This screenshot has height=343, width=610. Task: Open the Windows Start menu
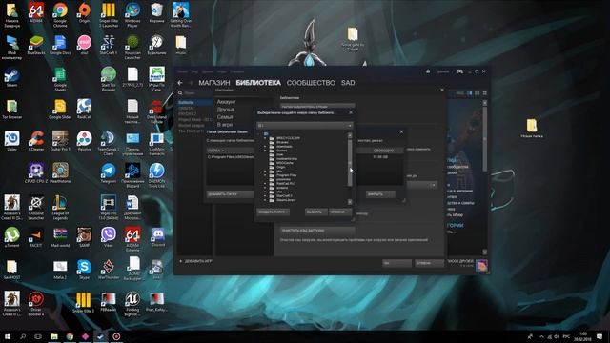tap(8, 336)
